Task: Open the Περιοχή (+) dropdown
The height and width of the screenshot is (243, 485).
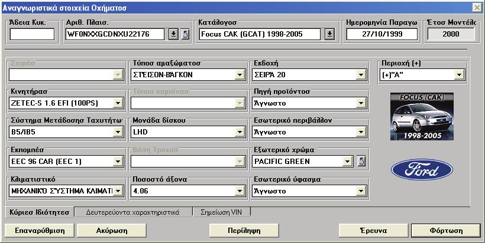Action: (460, 75)
